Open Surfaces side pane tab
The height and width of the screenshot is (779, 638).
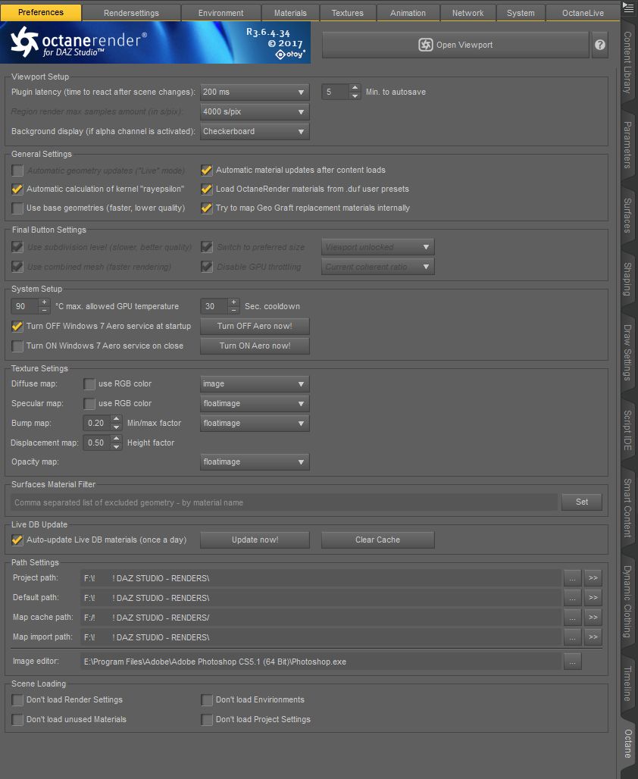pos(627,215)
